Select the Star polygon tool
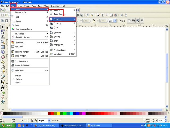The height and width of the screenshot is (128, 170). click(x=3, y=62)
